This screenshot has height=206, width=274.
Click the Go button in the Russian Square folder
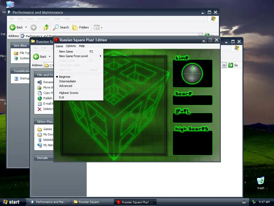233,65
